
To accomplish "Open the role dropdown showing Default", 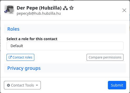I will [65, 46].
